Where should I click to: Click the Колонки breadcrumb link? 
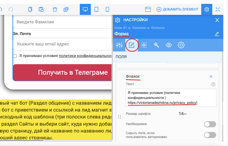139,28
